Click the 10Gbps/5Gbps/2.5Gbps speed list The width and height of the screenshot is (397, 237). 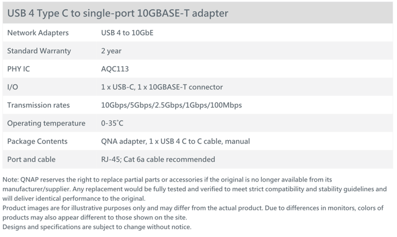coord(171,105)
